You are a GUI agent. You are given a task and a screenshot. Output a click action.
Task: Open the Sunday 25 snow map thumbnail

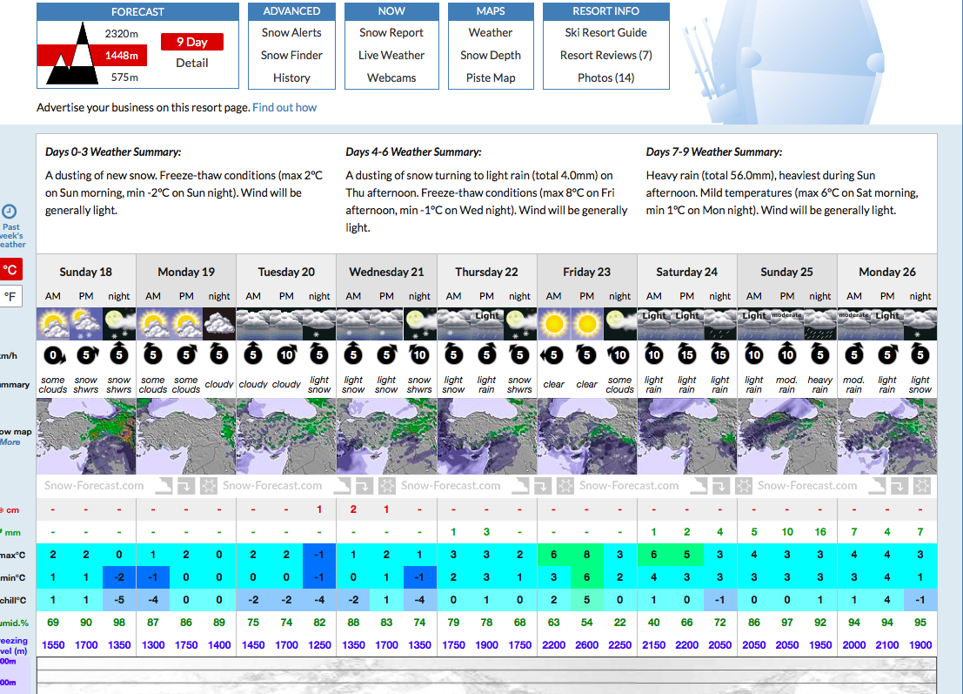(x=787, y=436)
